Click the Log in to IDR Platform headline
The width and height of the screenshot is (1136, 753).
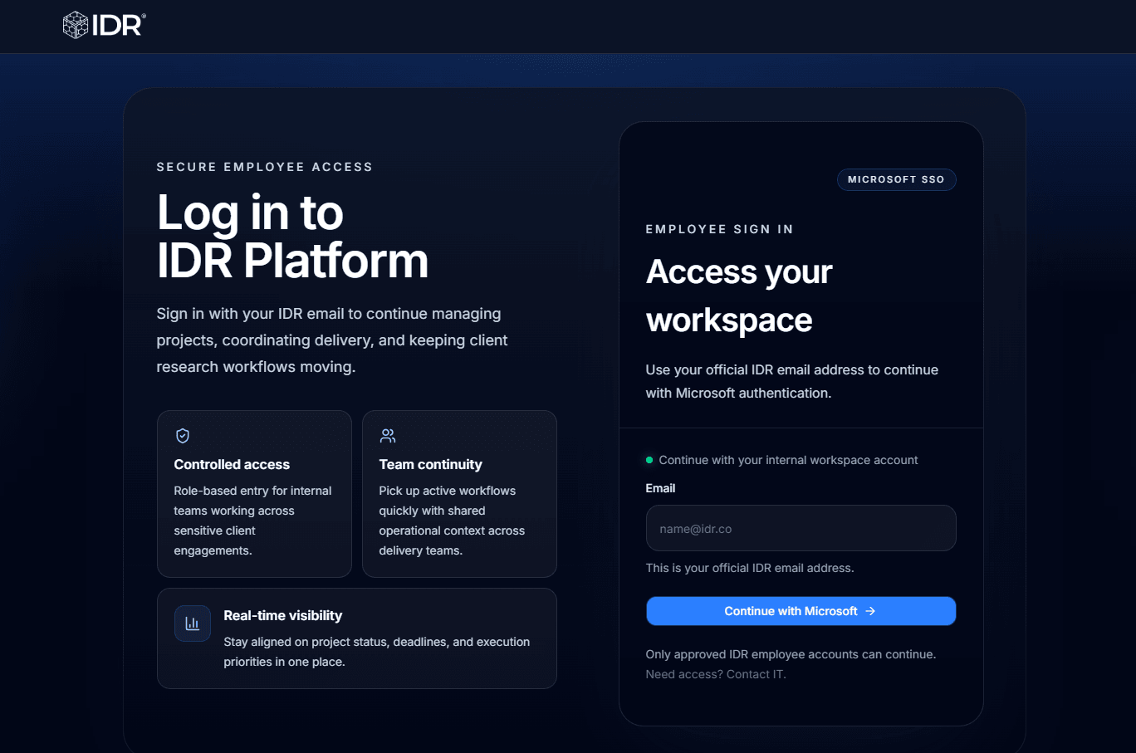pyautogui.click(x=292, y=237)
